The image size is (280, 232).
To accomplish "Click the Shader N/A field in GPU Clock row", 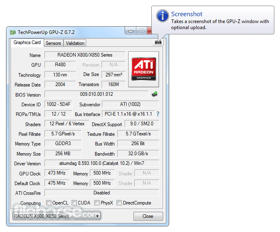I will 147,173.
